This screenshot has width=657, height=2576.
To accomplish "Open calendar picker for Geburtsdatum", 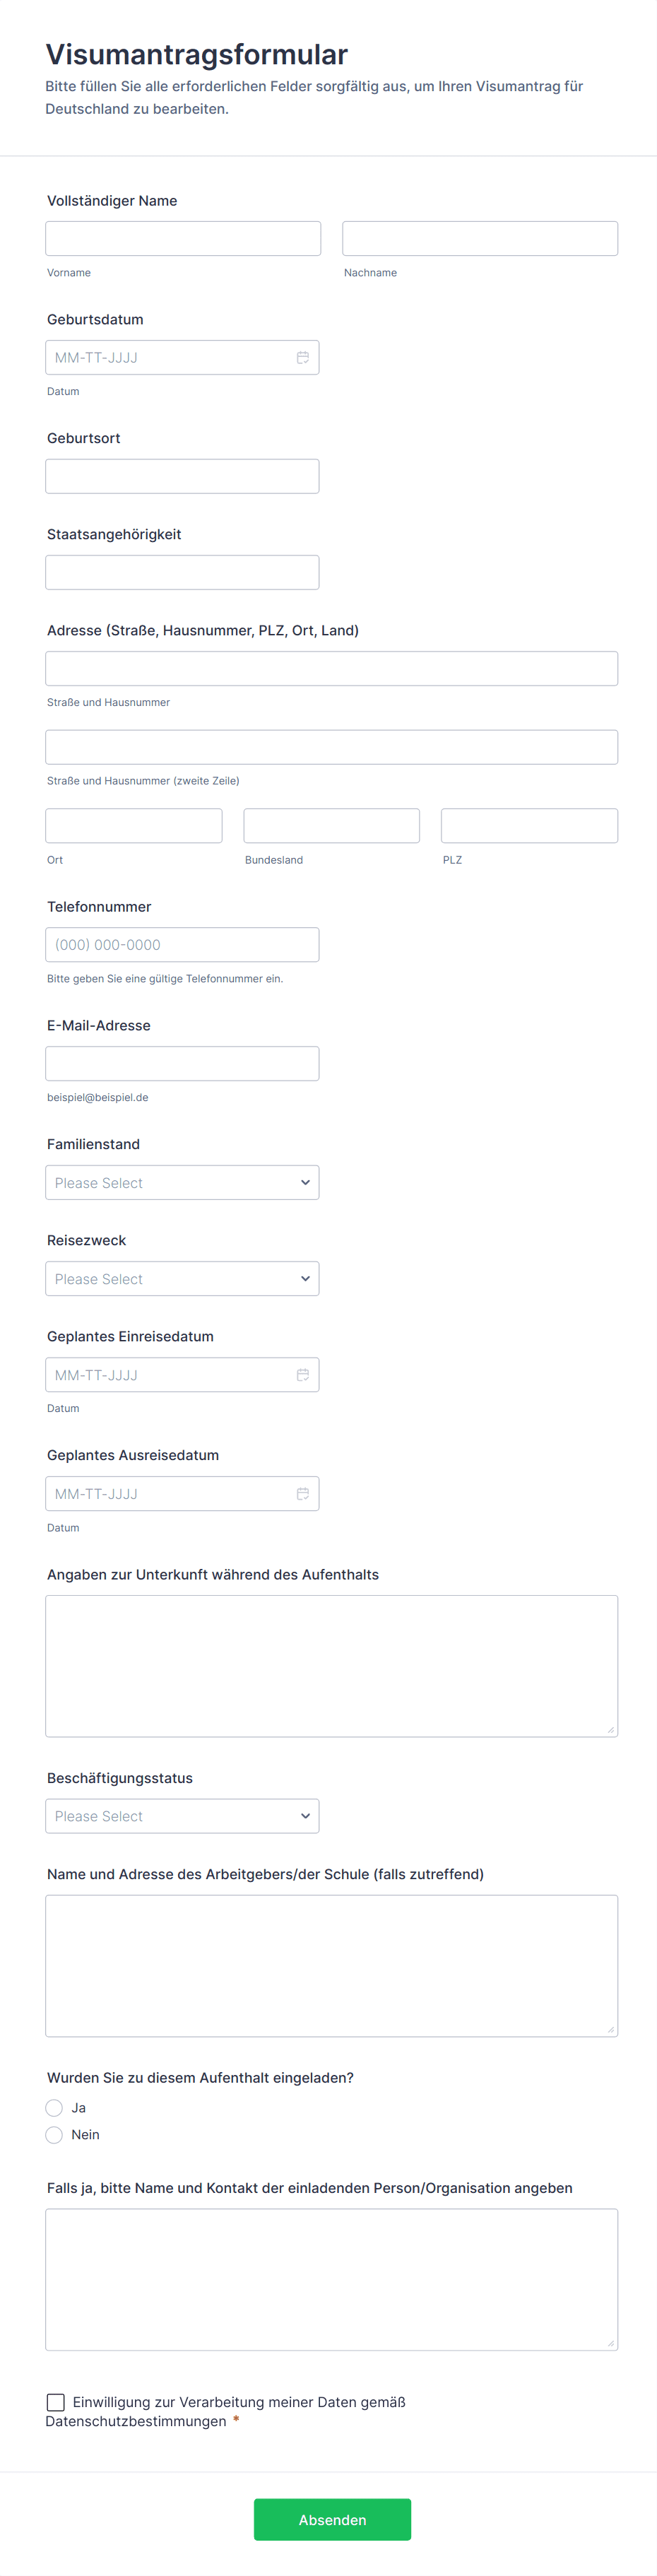I will (x=302, y=358).
